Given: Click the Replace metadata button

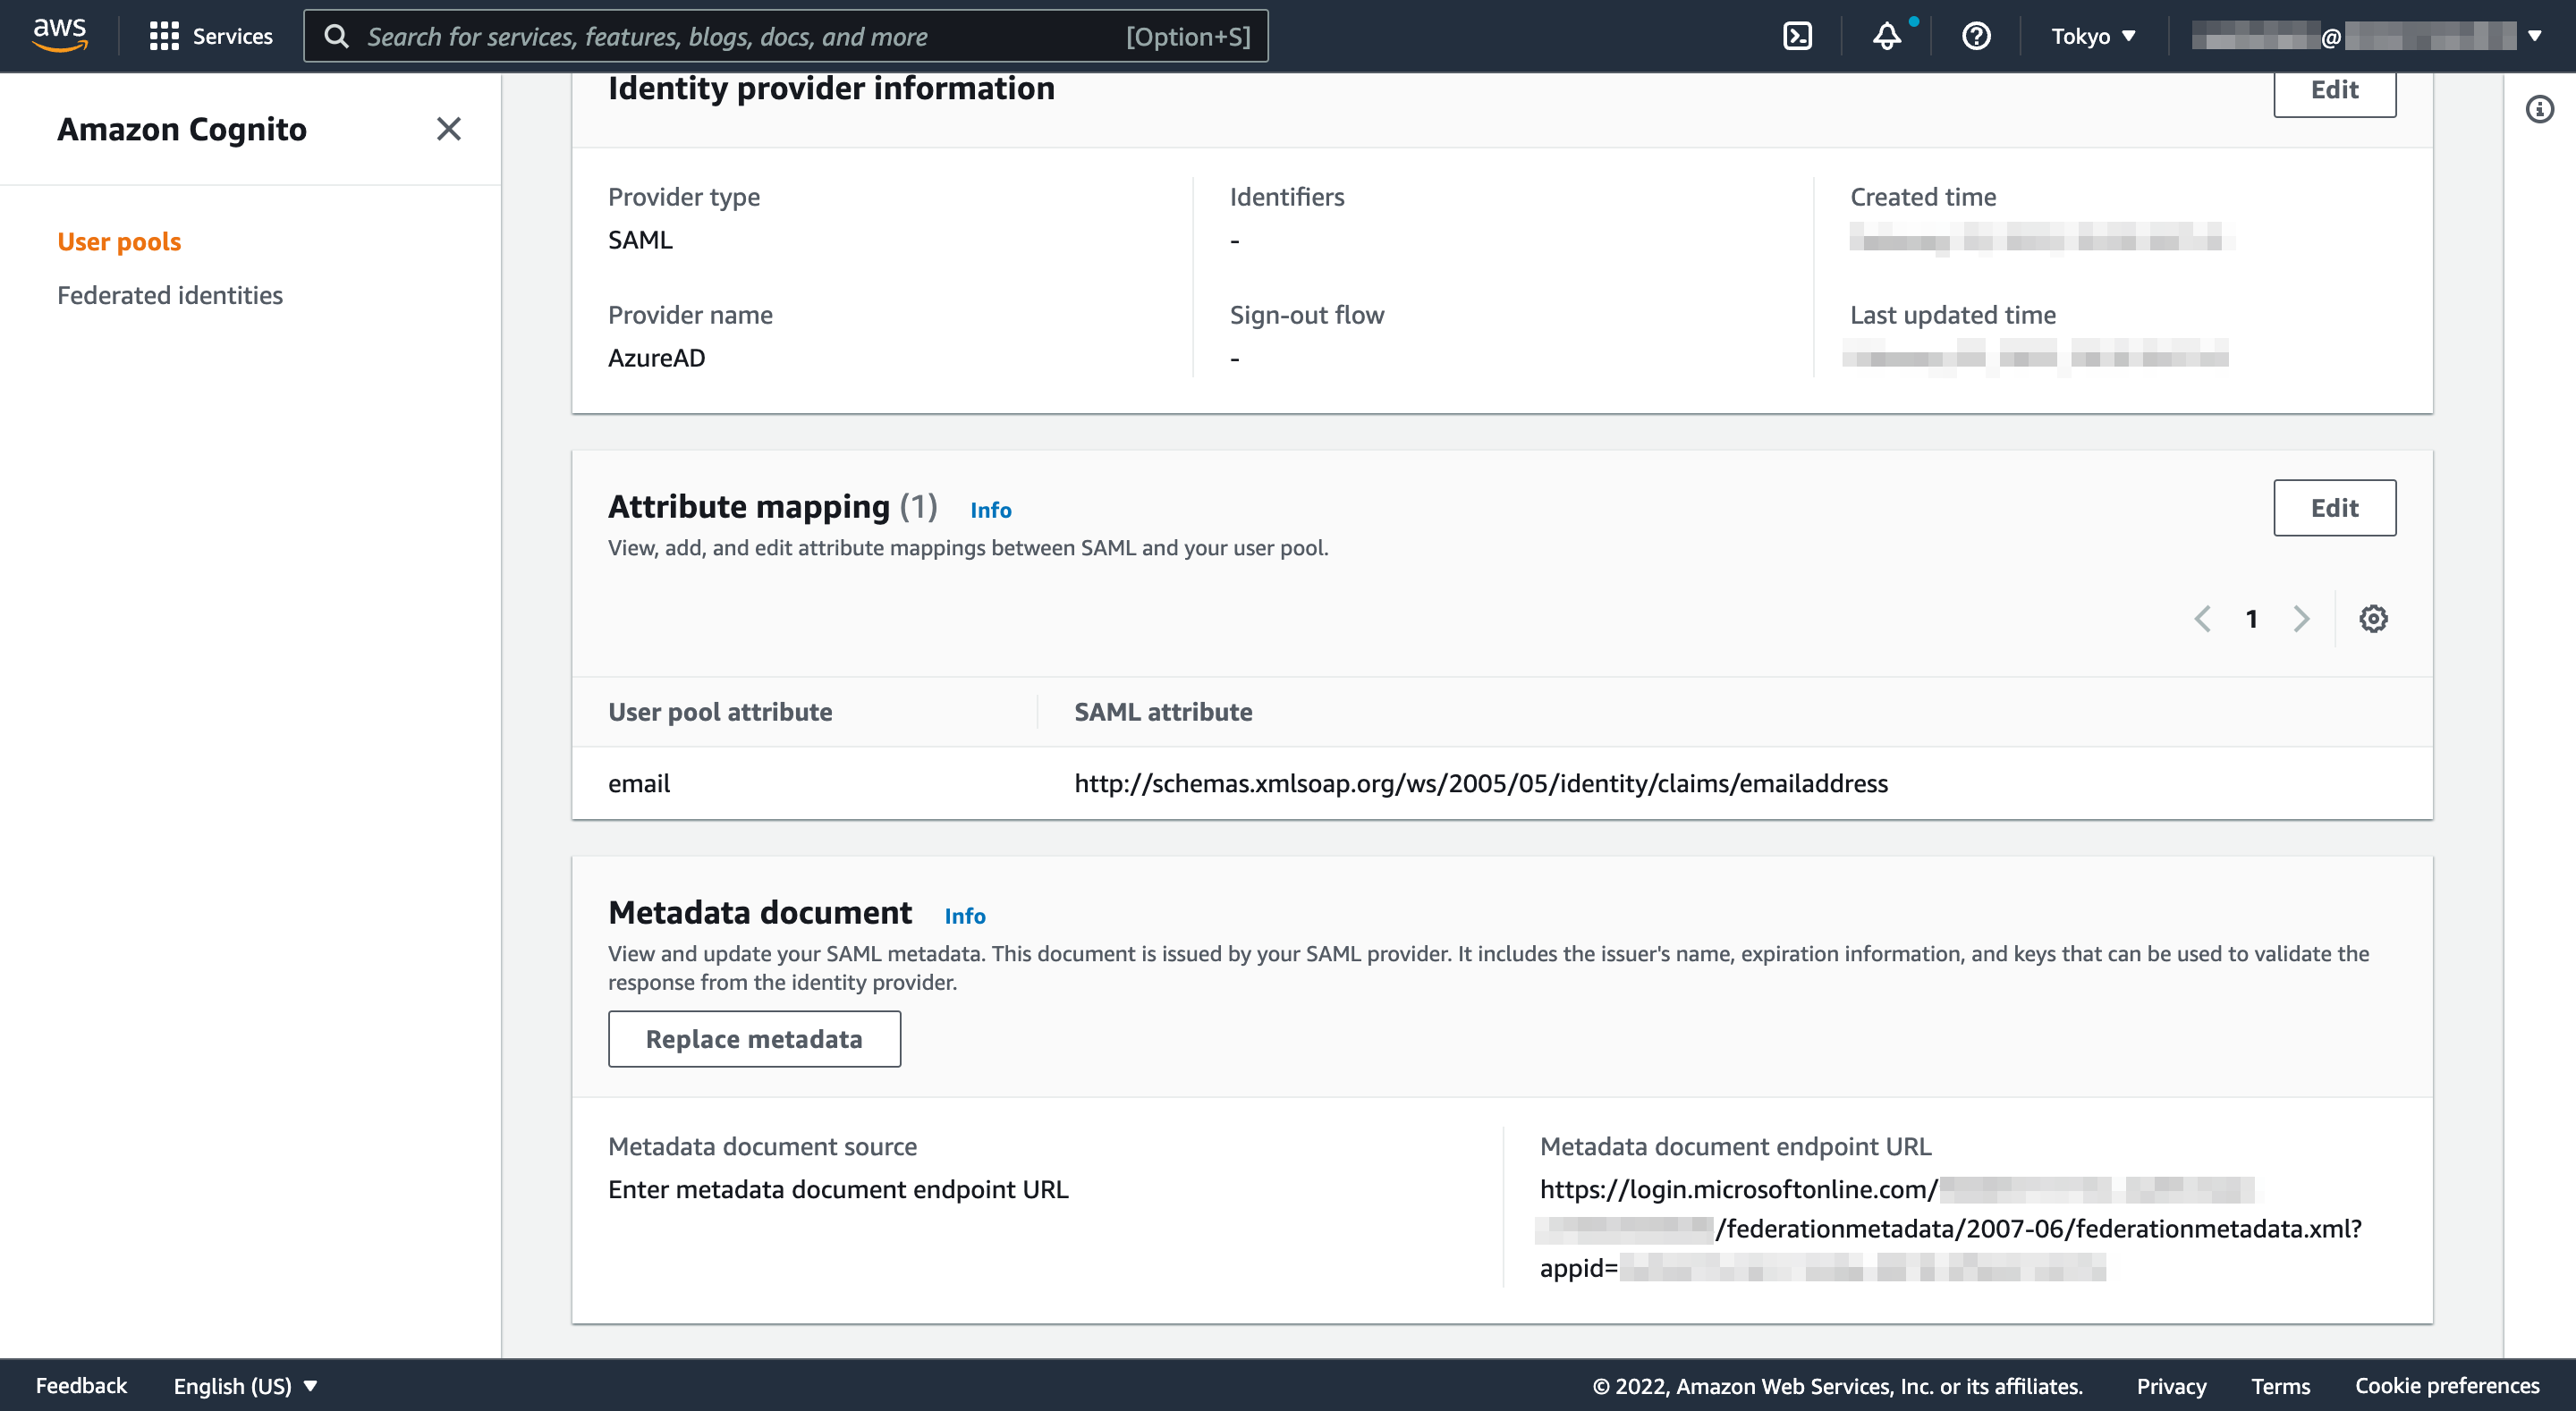Looking at the screenshot, I should [754, 1039].
